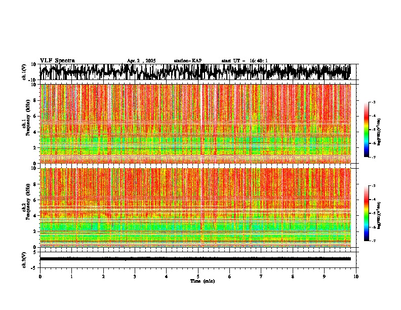Click the ch.1 spectrogram at minute 5 white stripe
The width and height of the screenshot is (401, 310).
tap(202, 124)
